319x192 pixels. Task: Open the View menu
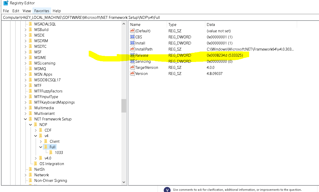coord(27,11)
